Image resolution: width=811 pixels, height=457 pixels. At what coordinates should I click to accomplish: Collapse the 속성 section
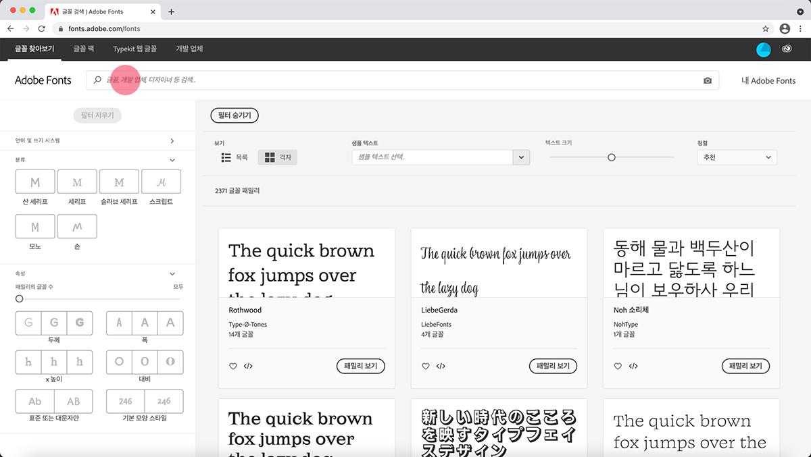(172, 274)
